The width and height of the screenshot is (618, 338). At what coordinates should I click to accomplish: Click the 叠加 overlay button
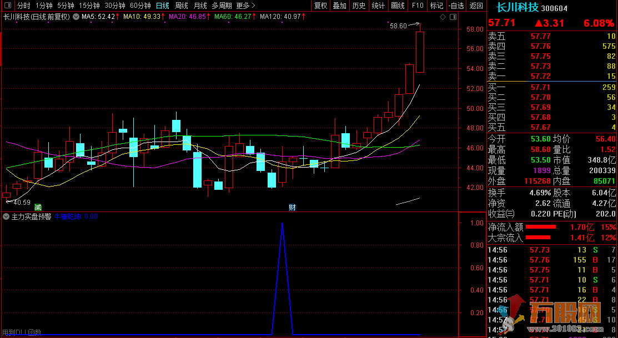[339, 6]
